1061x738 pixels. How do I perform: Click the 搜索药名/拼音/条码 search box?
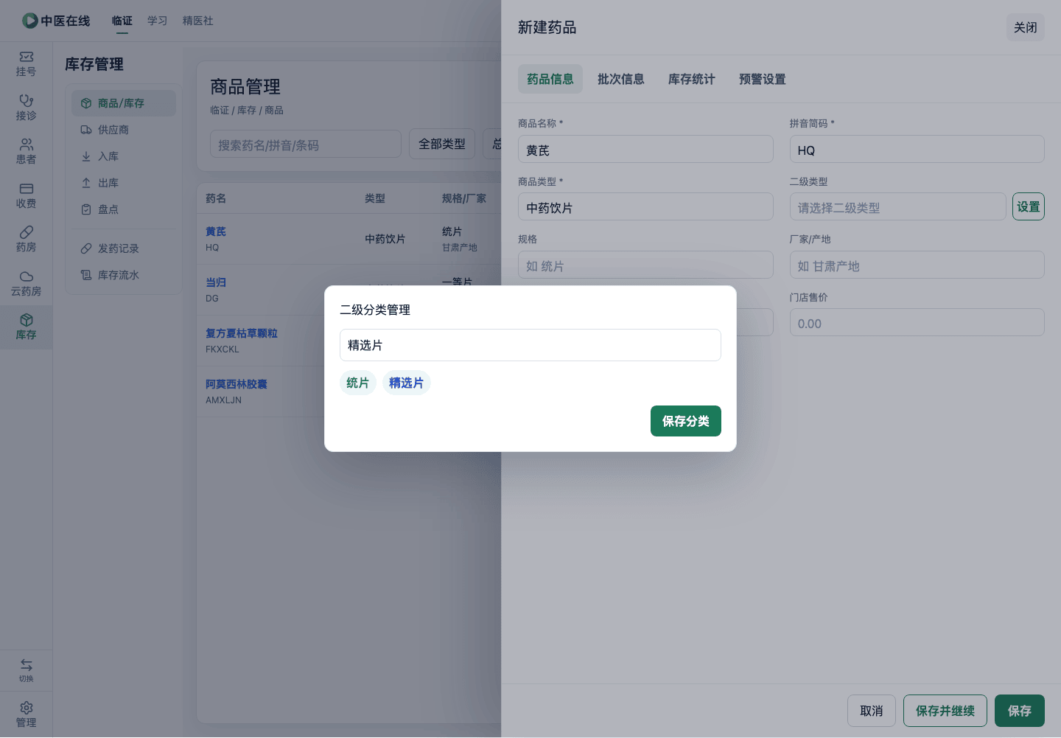(306, 144)
